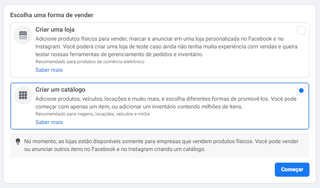Click the gray informational notice box
Image resolution: width=320 pixels, height=188 pixels.
coord(160,145)
